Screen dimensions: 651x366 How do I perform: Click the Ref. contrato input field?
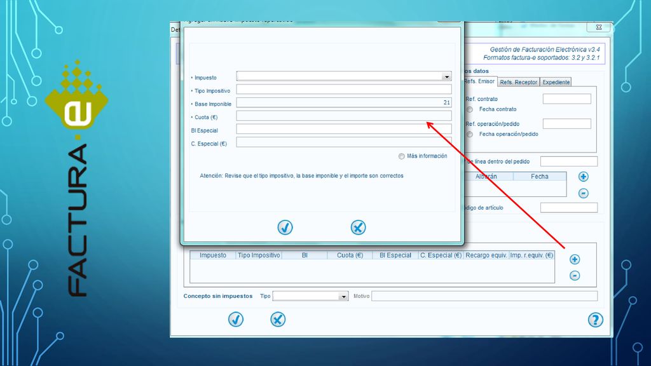(x=566, y=98)
